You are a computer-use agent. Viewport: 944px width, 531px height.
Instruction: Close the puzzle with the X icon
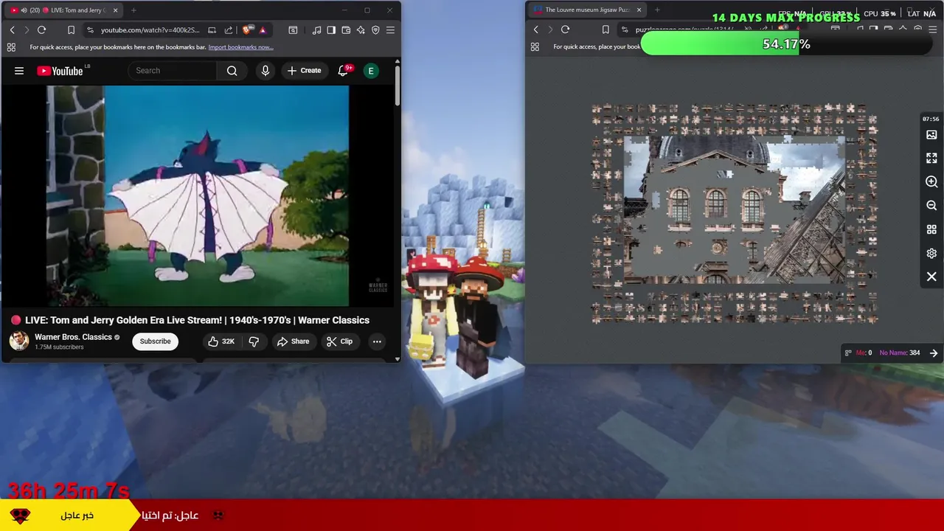(x=931, y=277)
